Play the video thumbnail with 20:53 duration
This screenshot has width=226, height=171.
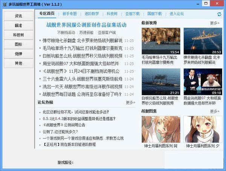[203, 41]
